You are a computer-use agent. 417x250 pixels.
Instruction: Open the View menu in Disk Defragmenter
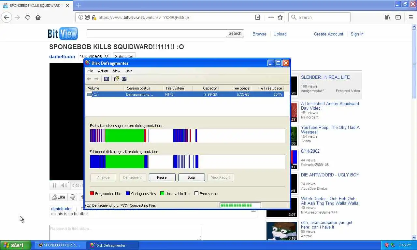(117, 71)
